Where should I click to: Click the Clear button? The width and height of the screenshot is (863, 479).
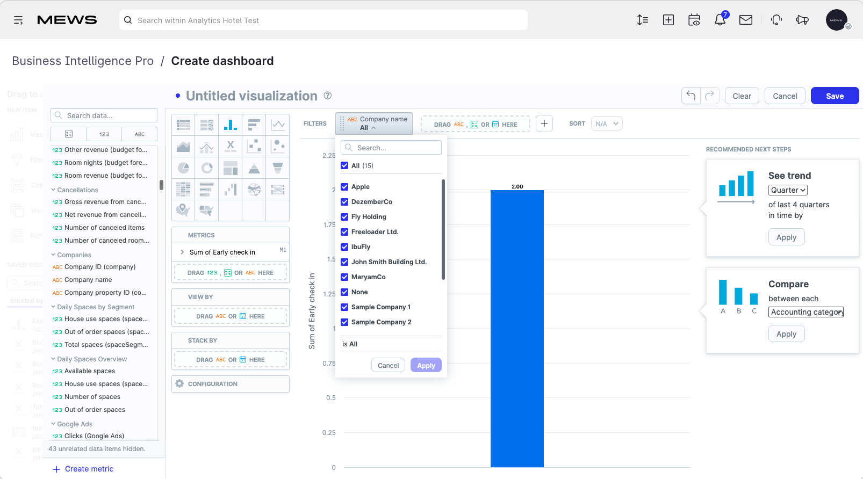coord(742,96)
